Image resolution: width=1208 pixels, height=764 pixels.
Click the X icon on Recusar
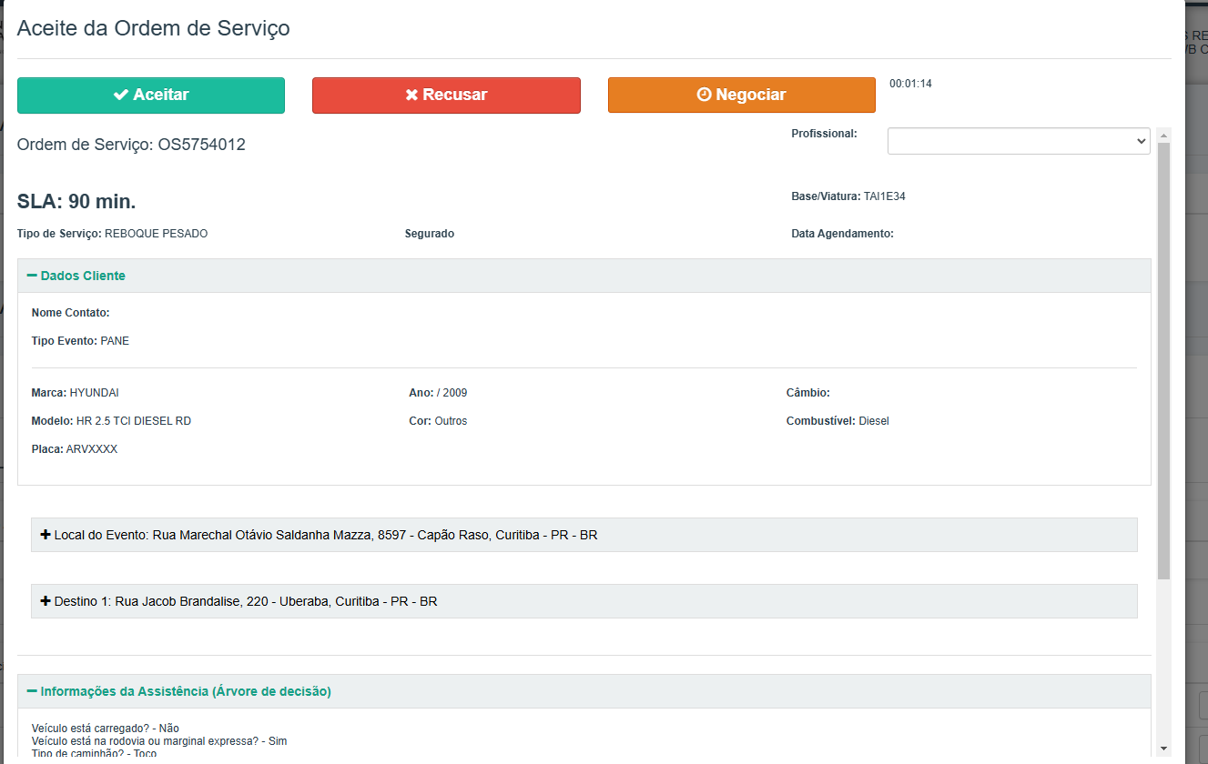coord(411,95)
